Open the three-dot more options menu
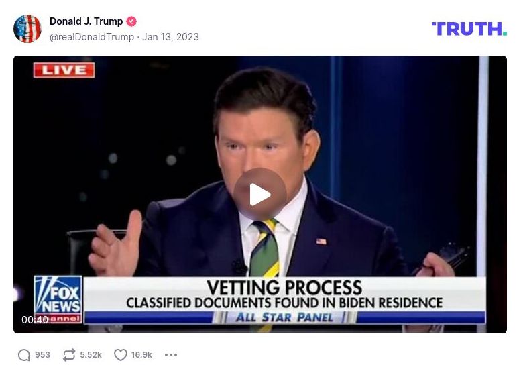 point(171,355)
